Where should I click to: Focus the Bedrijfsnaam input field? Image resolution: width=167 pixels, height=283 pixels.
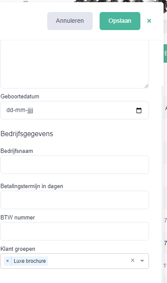click(x=75, y=164)
